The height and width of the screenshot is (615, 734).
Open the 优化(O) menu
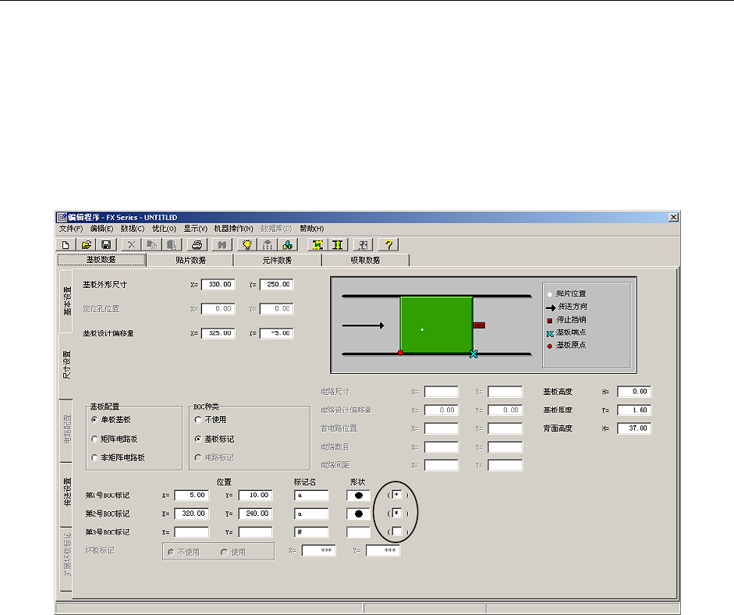click(165, 229)
